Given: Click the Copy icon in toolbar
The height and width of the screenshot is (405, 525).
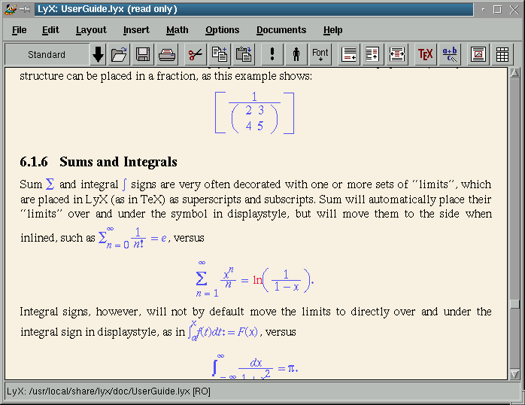Looking at the screenshot, I should coord(220,54).
